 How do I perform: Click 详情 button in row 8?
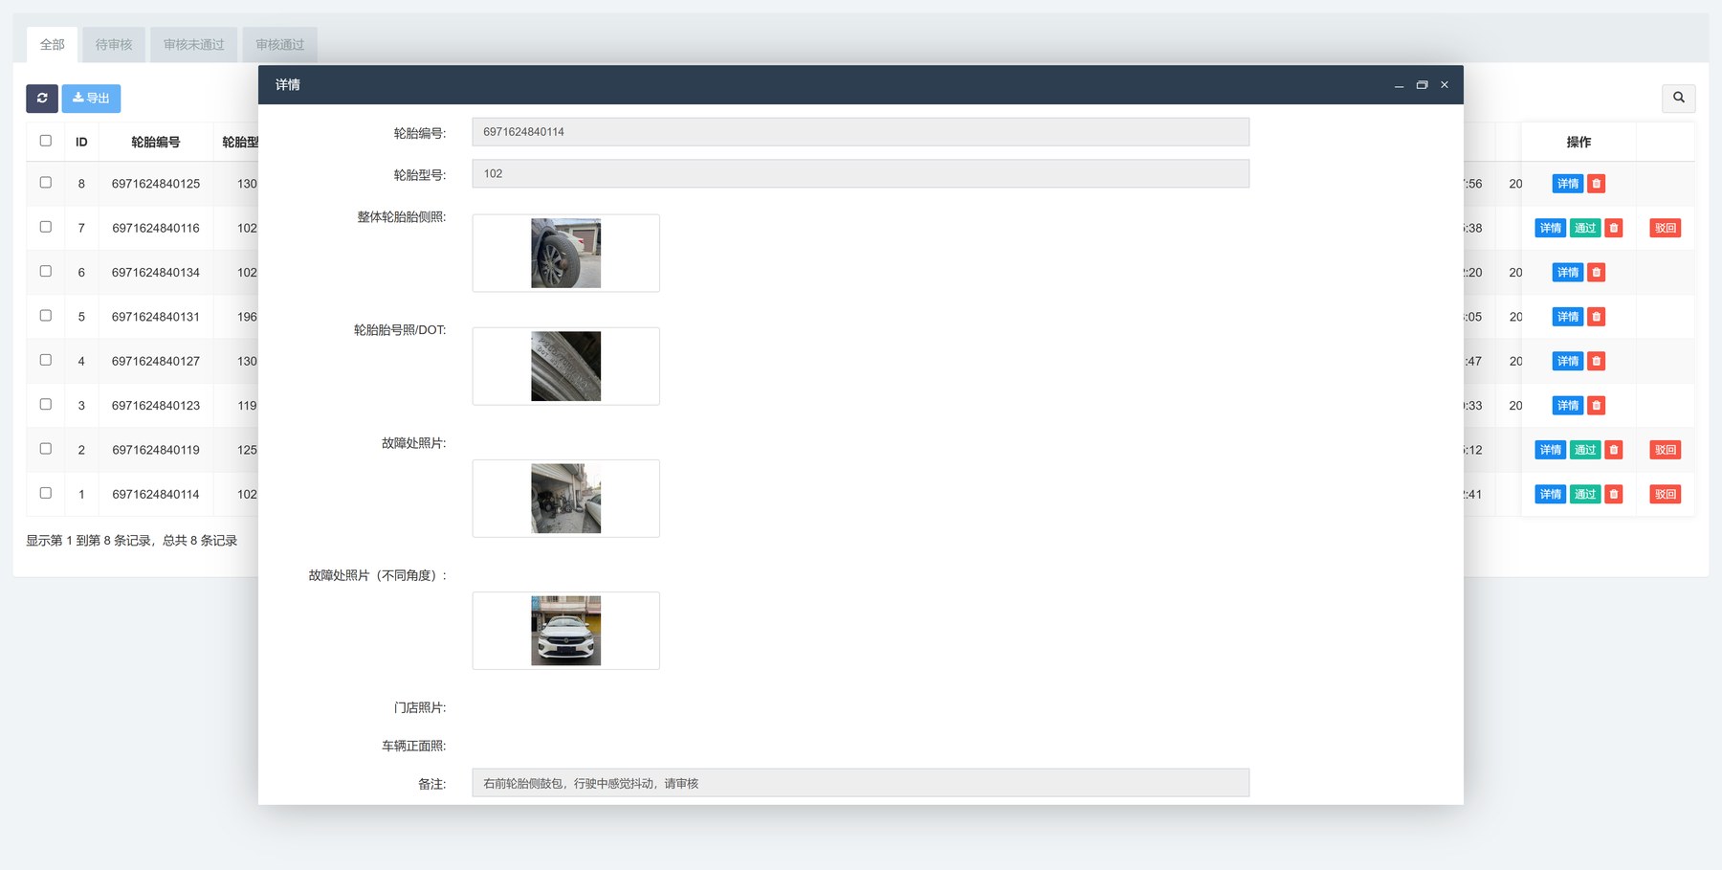tap(1568, 184)
